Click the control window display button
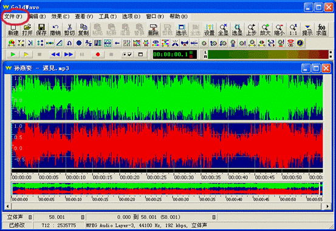 coord(140,55)
